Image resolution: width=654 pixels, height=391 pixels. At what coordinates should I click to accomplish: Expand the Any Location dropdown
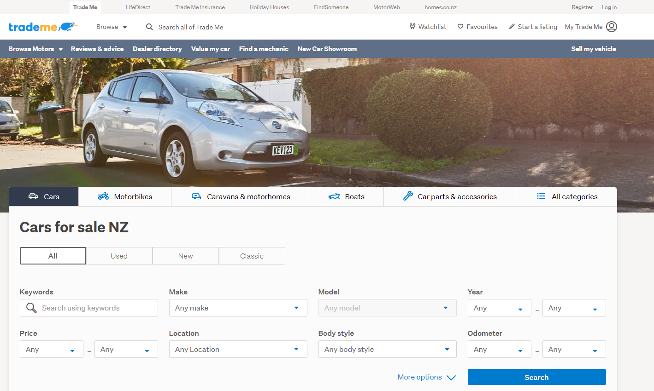pos(238,349)
